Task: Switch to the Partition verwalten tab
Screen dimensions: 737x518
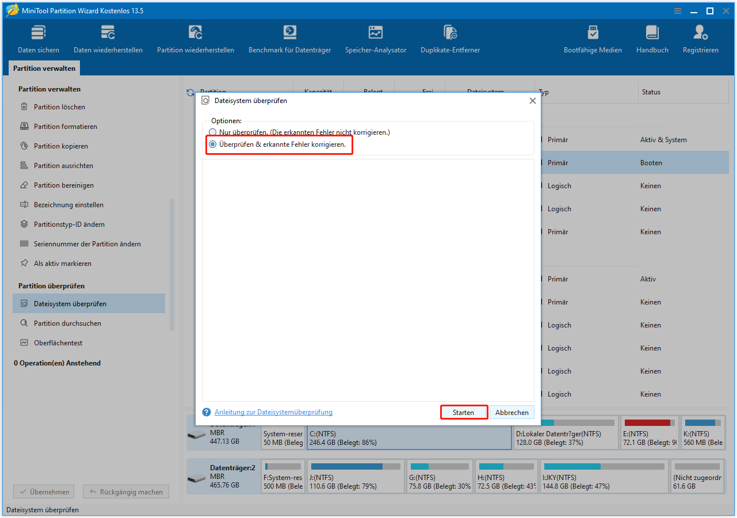Action: 44,68
